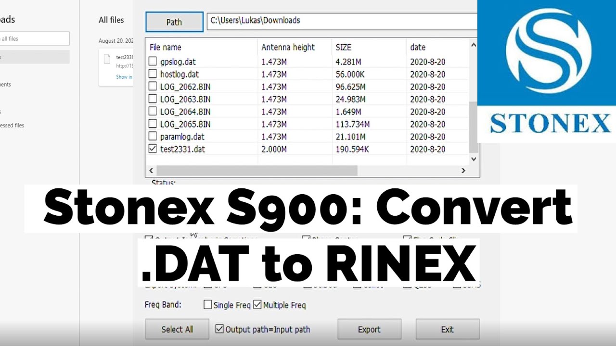
Task: Click the Export button
Action: pos(369,329)
